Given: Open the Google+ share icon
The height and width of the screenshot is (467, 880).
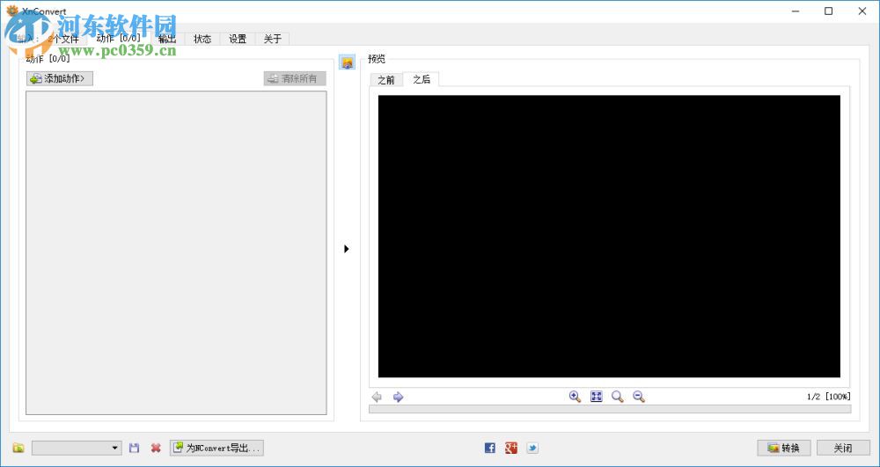Looking at the screenshot, I should 510,448.
